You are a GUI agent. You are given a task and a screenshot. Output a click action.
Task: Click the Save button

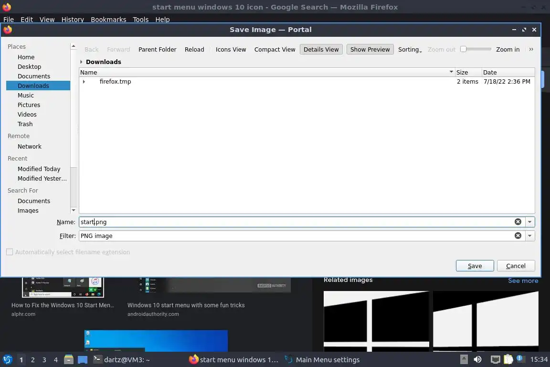[x=475, y=266]
